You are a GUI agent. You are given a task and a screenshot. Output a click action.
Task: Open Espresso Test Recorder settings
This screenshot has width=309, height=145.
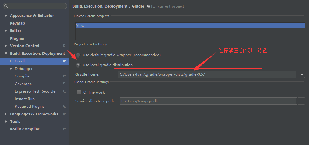(x=36, y=91)
